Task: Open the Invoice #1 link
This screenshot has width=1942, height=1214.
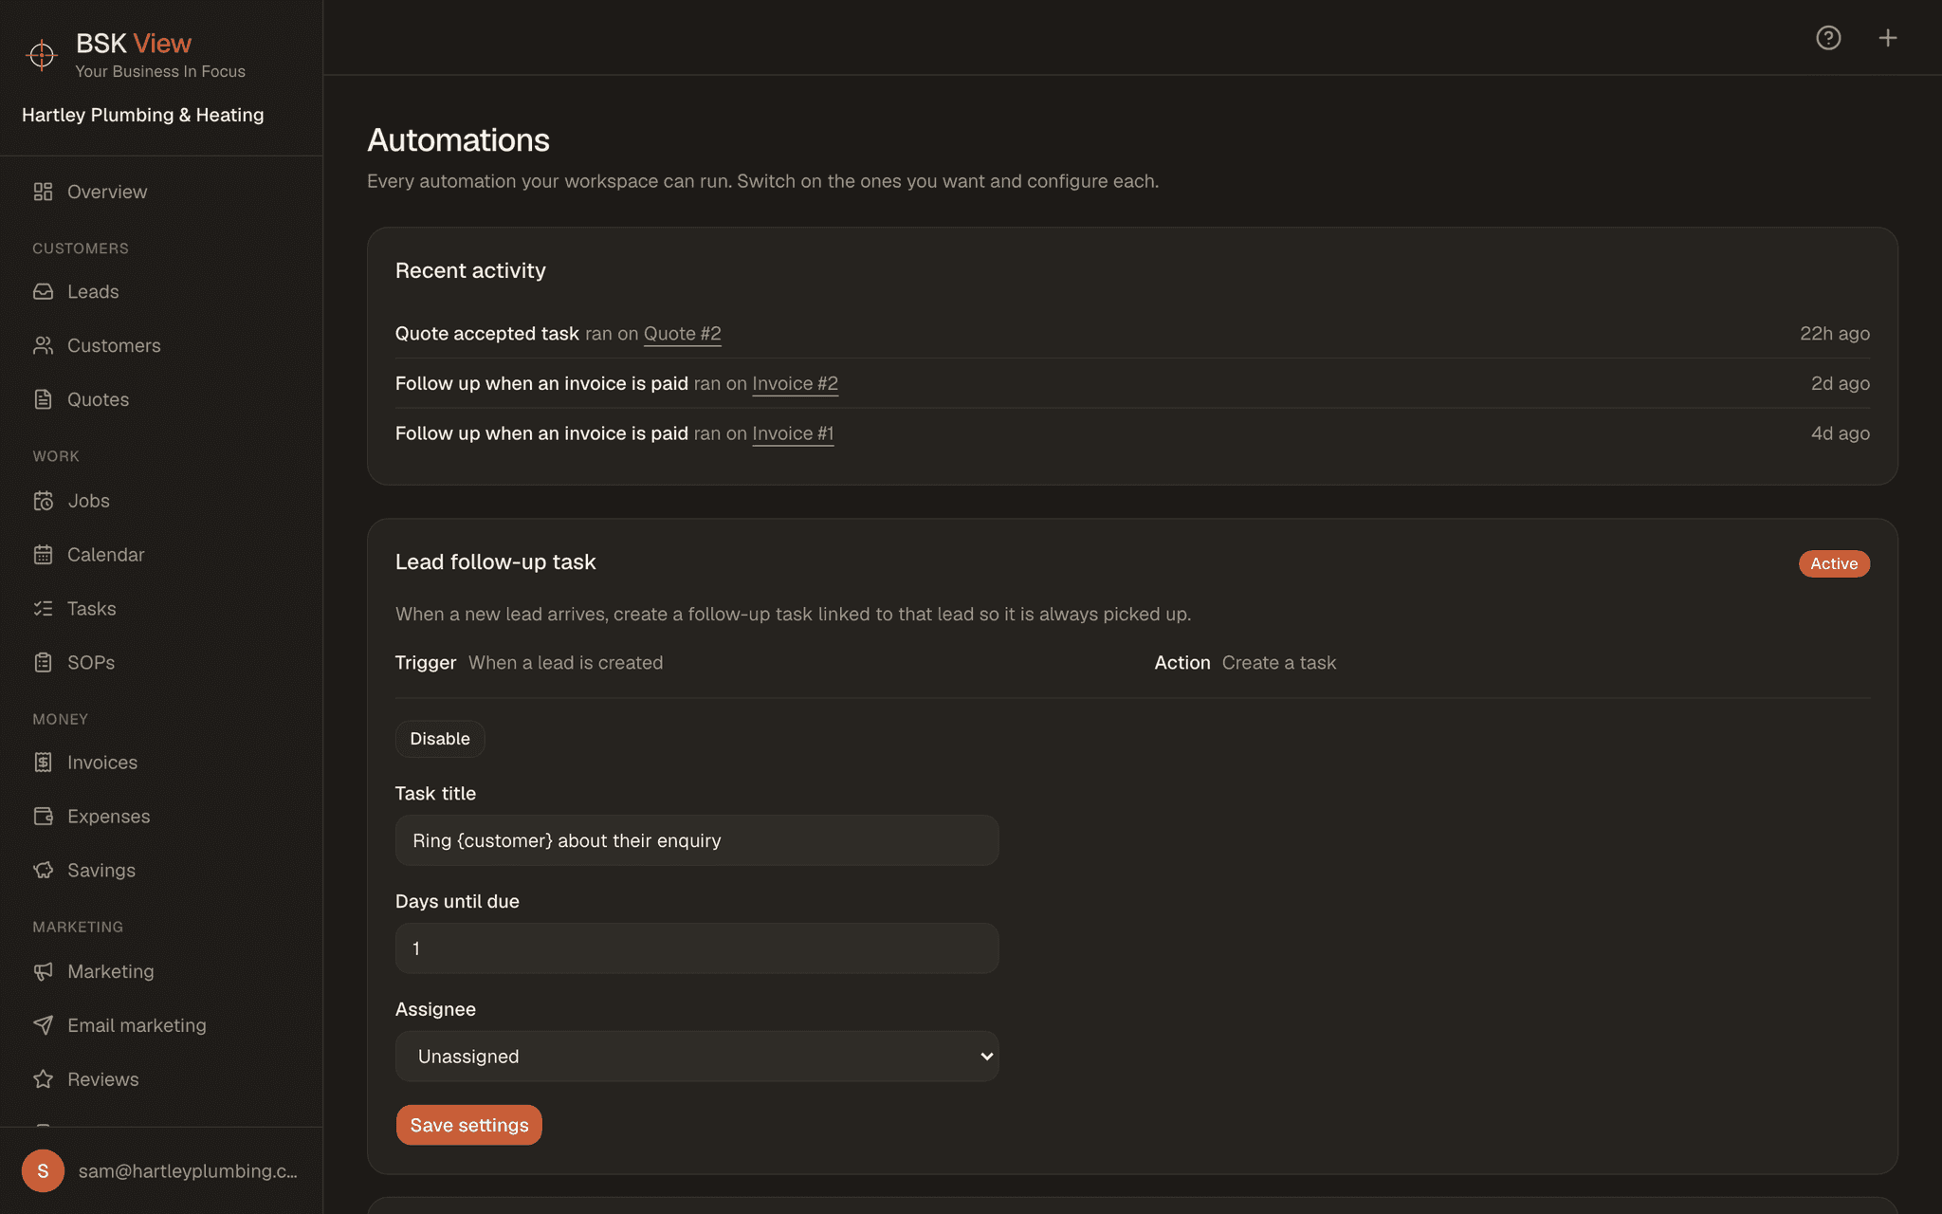Action: (x=793, y=433)
